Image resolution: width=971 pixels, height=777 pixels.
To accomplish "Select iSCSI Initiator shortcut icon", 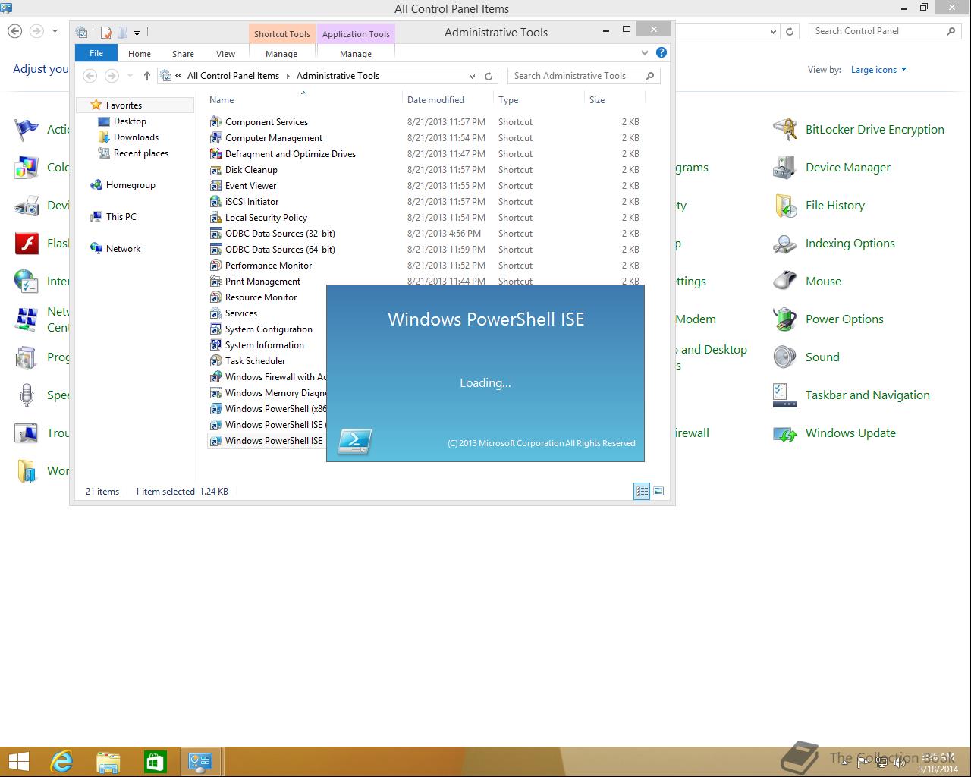I will click(216, 202).
